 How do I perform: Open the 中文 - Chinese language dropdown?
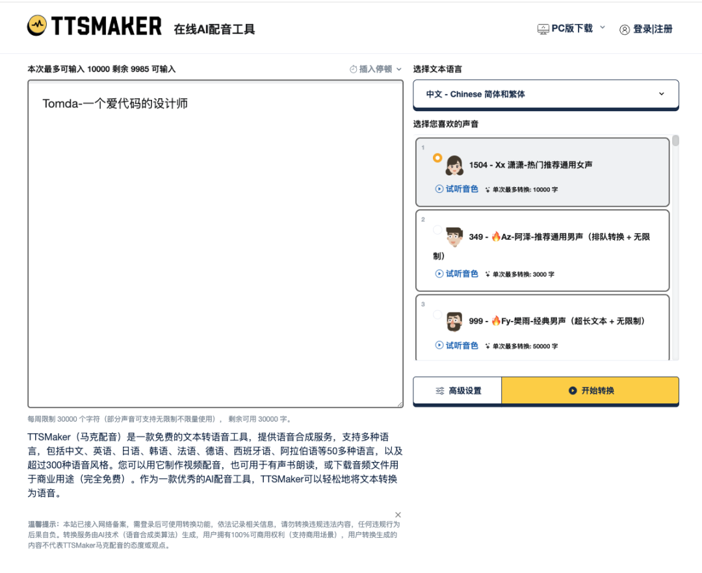[546, 94]
